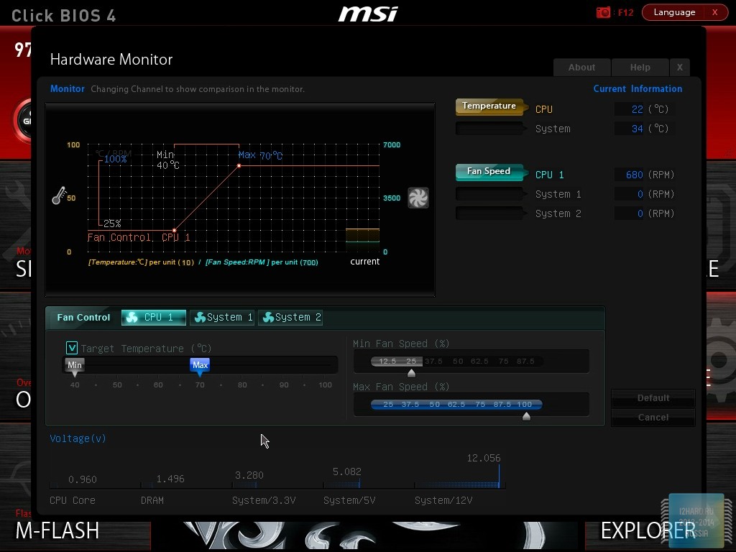This screenshot has width=736, height=552.
Task: Click the 'current' label under the graph
Action: [x=364, y=262]
